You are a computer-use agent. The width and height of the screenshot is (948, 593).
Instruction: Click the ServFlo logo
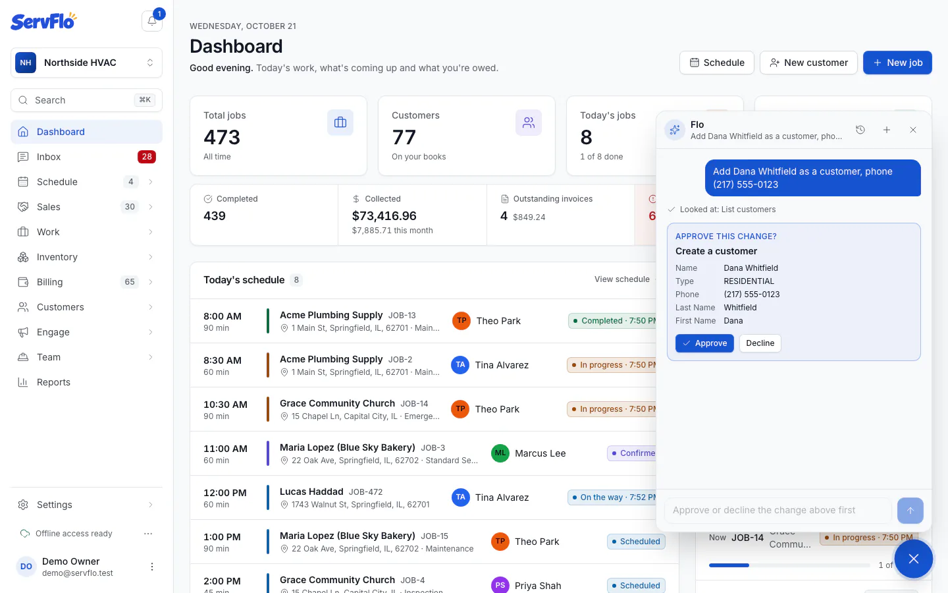(x=43, y=21)
